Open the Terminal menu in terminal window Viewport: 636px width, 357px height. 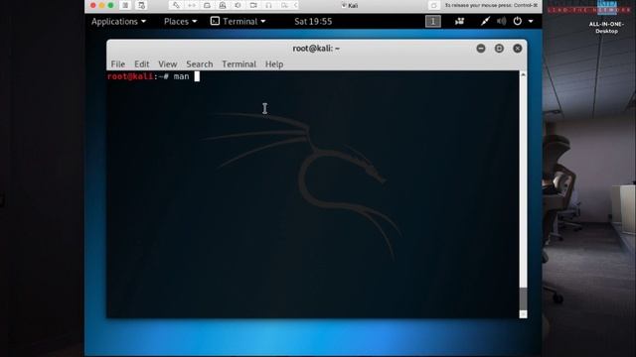tap(238, 63)
